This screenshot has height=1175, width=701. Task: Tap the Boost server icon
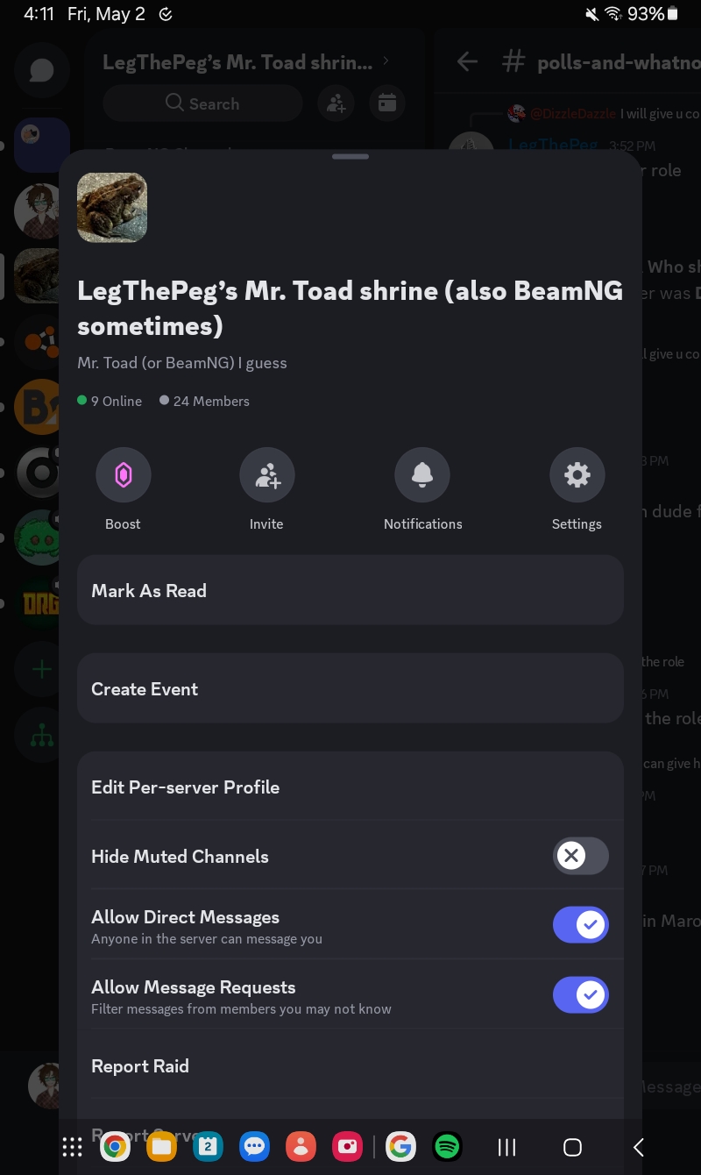124,475
